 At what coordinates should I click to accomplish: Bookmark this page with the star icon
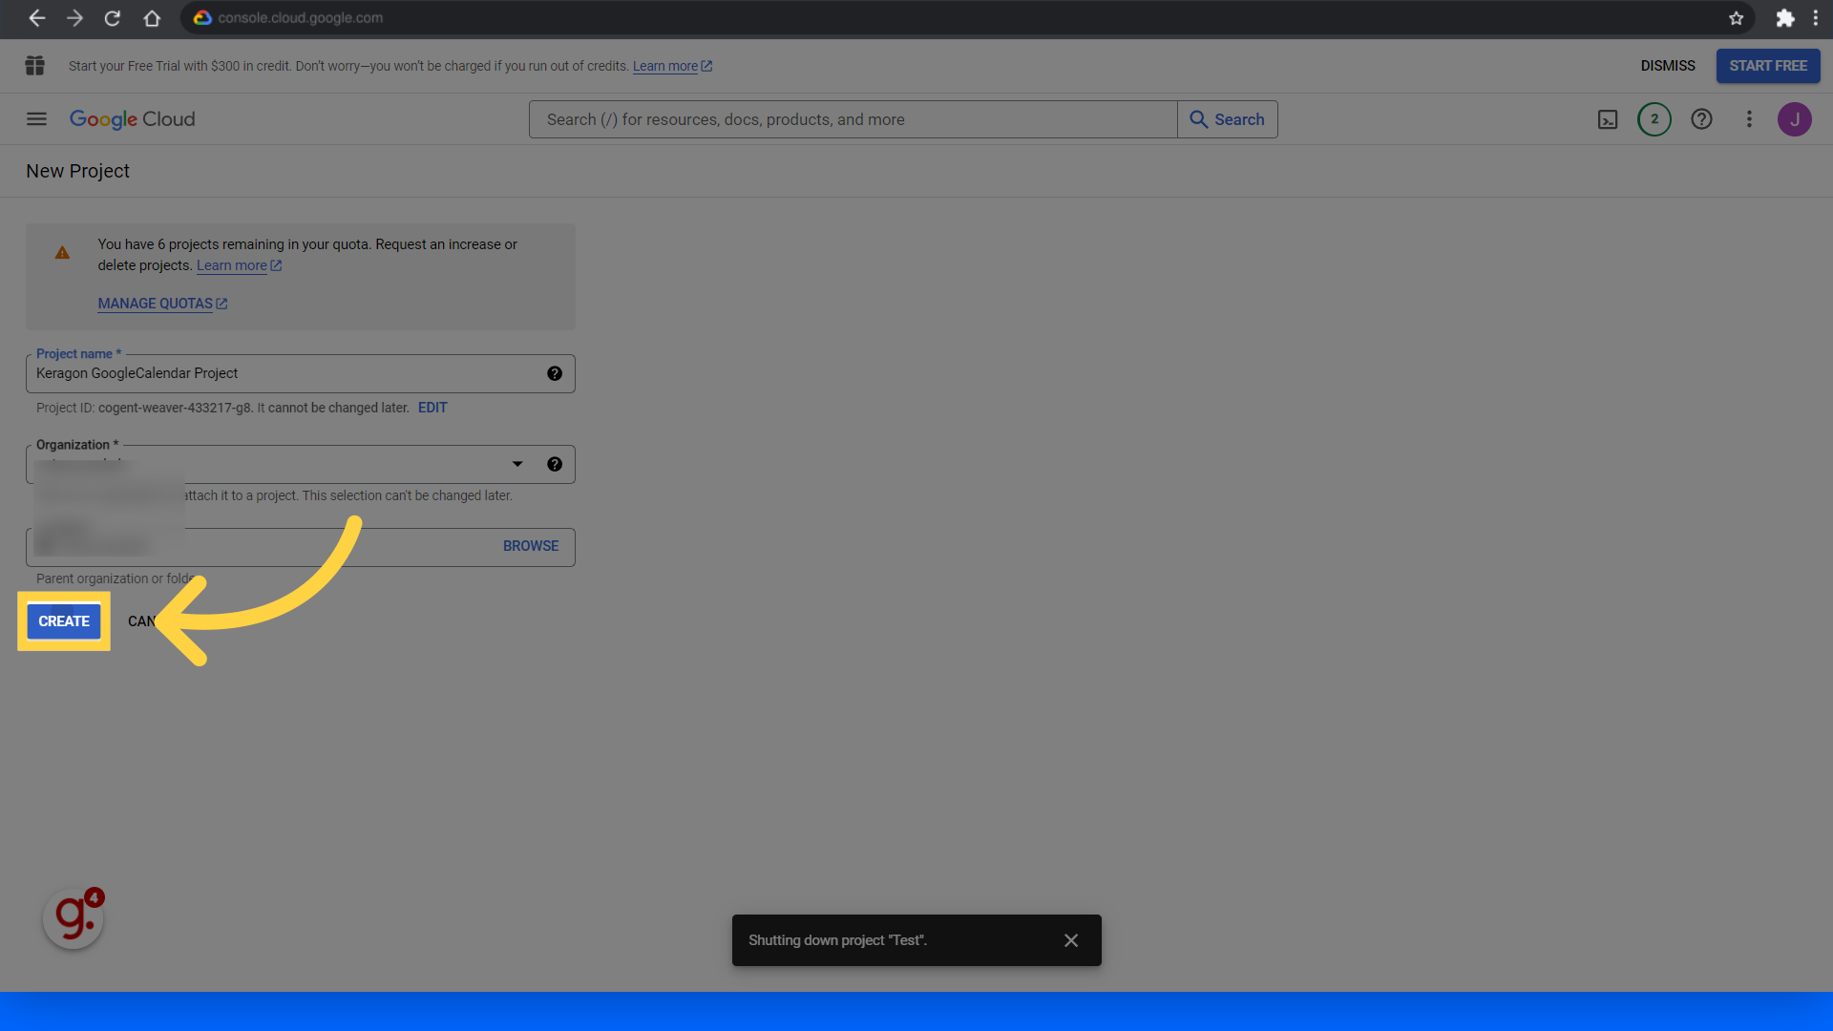pos(1736,18)
